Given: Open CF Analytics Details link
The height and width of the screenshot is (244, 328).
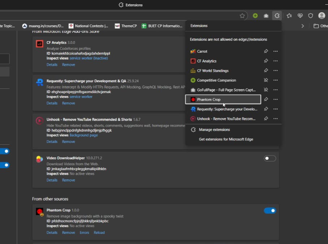Looking at the screenshot, I should 52,65.
